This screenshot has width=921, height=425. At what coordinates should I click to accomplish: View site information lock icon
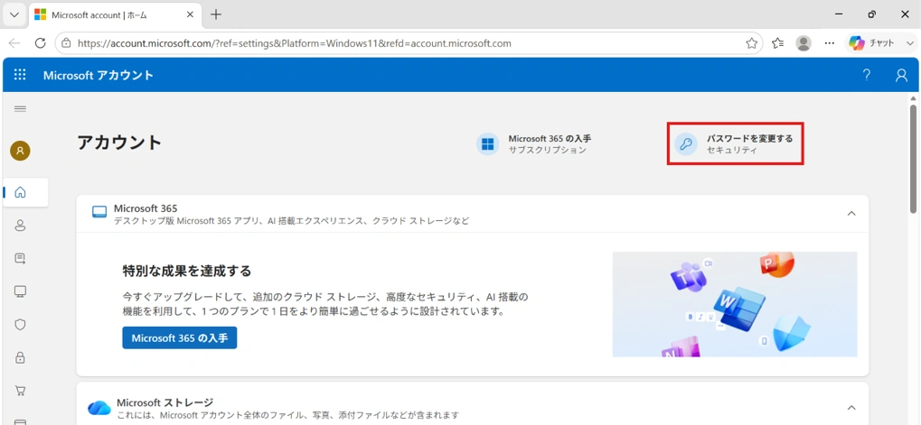click(x=66, y=42)
